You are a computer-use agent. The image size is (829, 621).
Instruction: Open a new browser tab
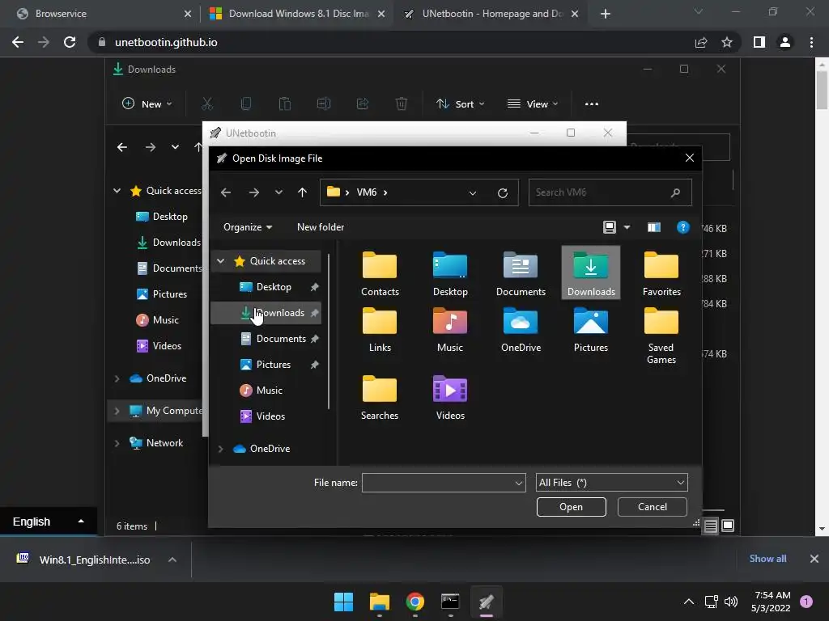tap(606, 14)
